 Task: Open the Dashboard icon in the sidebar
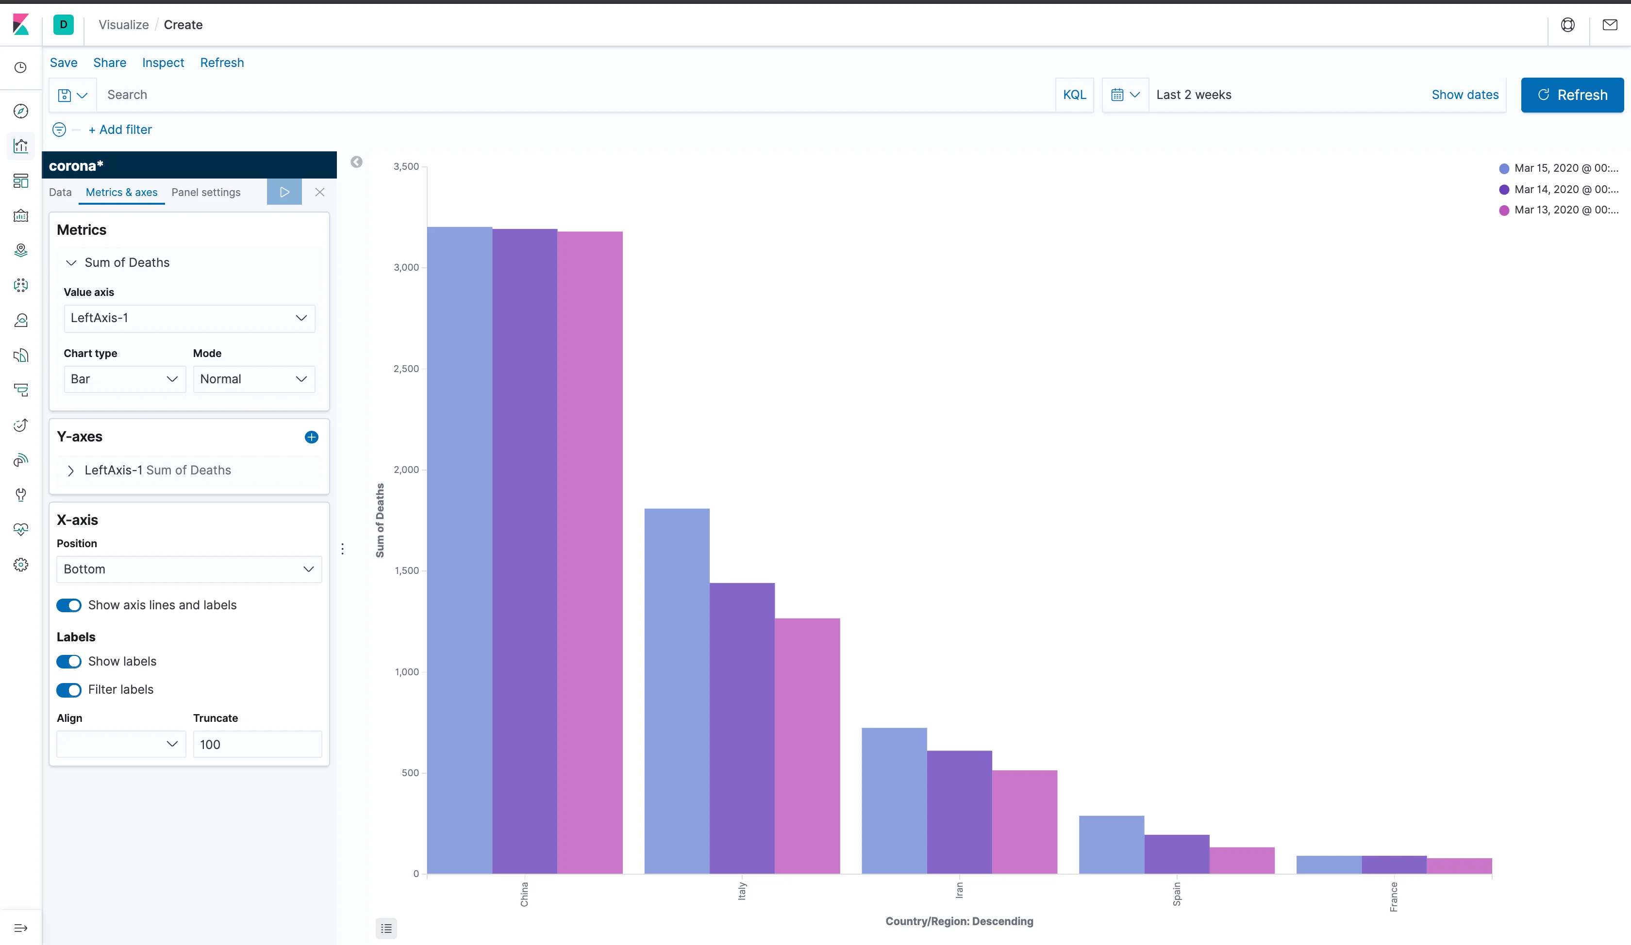pyautogui.click(x=21, y=180)
